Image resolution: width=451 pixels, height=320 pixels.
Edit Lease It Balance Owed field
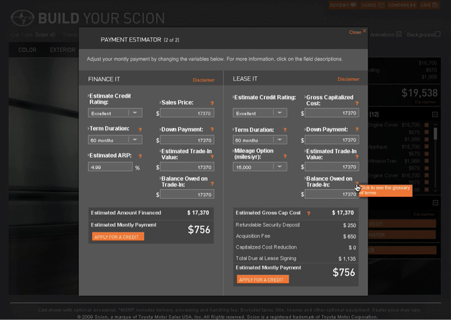[332, 194]
